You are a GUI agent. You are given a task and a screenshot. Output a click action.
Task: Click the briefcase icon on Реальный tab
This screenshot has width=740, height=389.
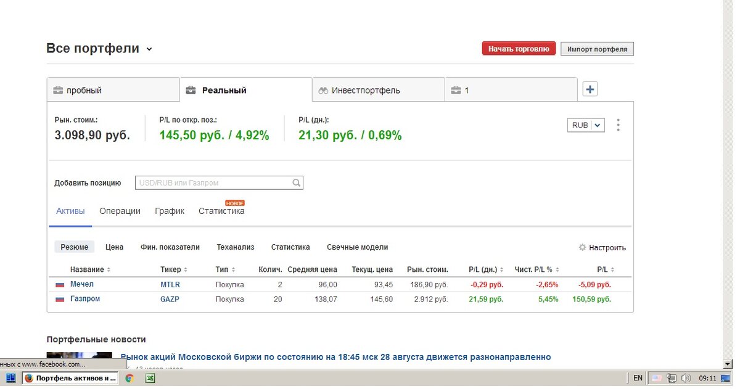tap(191, 90)
